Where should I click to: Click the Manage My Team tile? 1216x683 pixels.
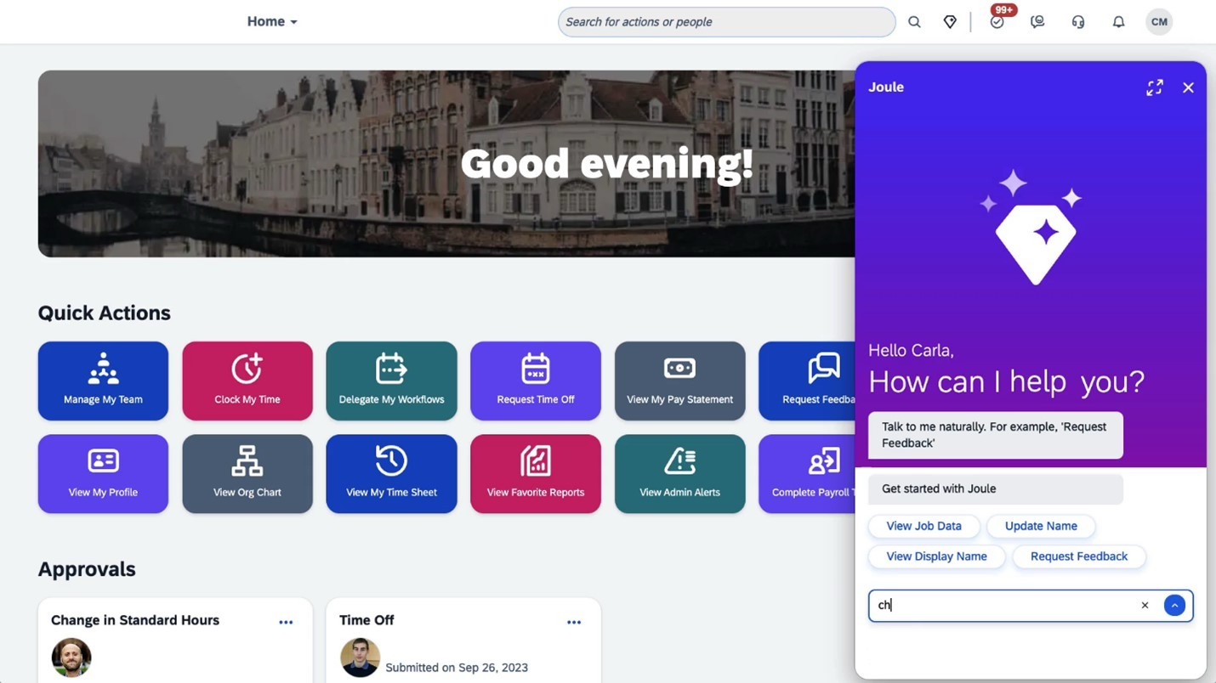tap(103, 381)
